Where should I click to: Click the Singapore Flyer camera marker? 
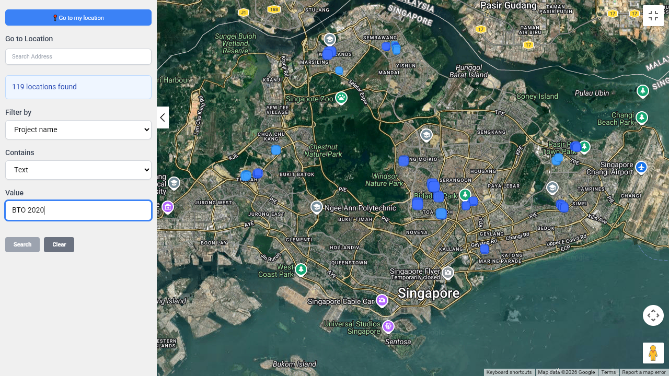click(x=448, y=273)
